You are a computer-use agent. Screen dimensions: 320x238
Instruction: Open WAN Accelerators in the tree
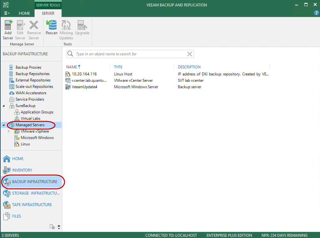tap(31, 93)
